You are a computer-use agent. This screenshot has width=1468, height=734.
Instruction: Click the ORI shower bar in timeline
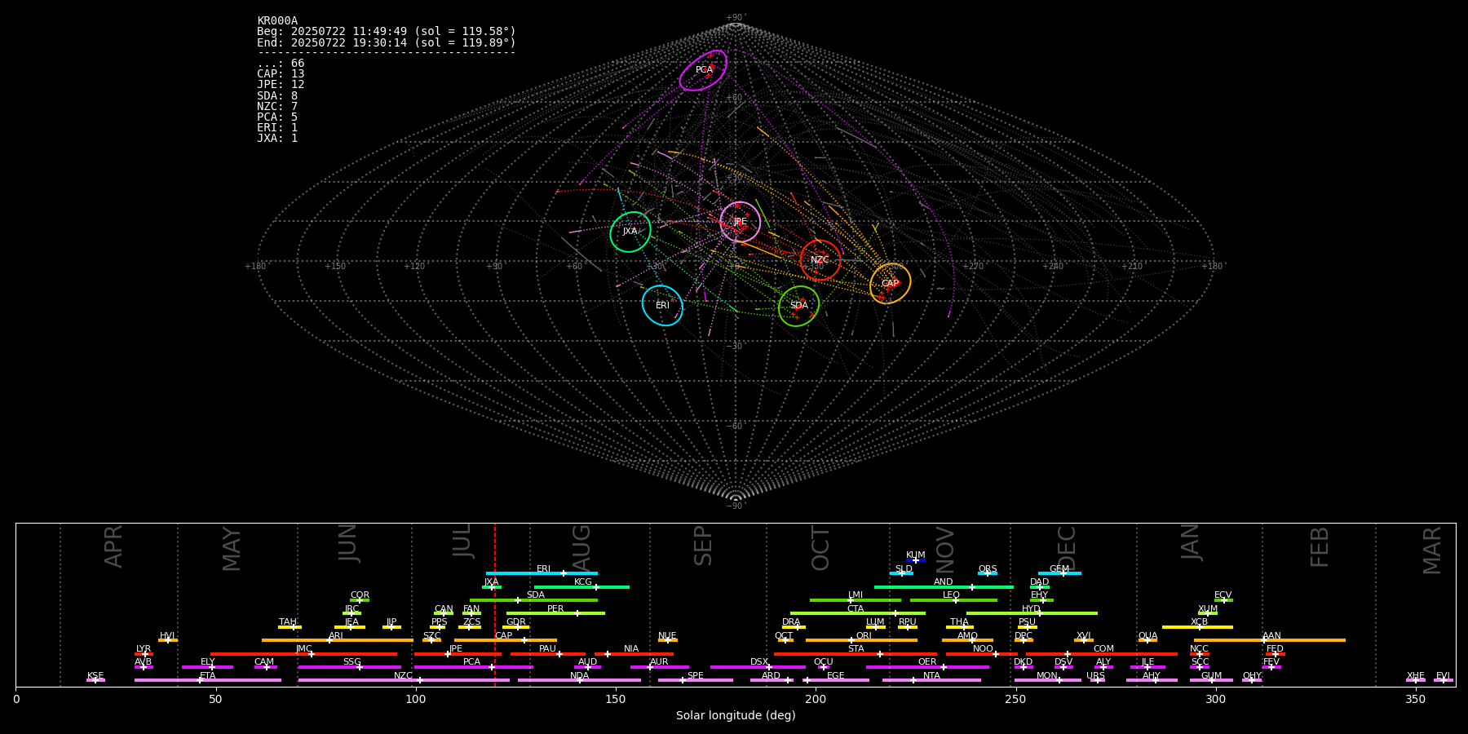(x=861, y=640)
